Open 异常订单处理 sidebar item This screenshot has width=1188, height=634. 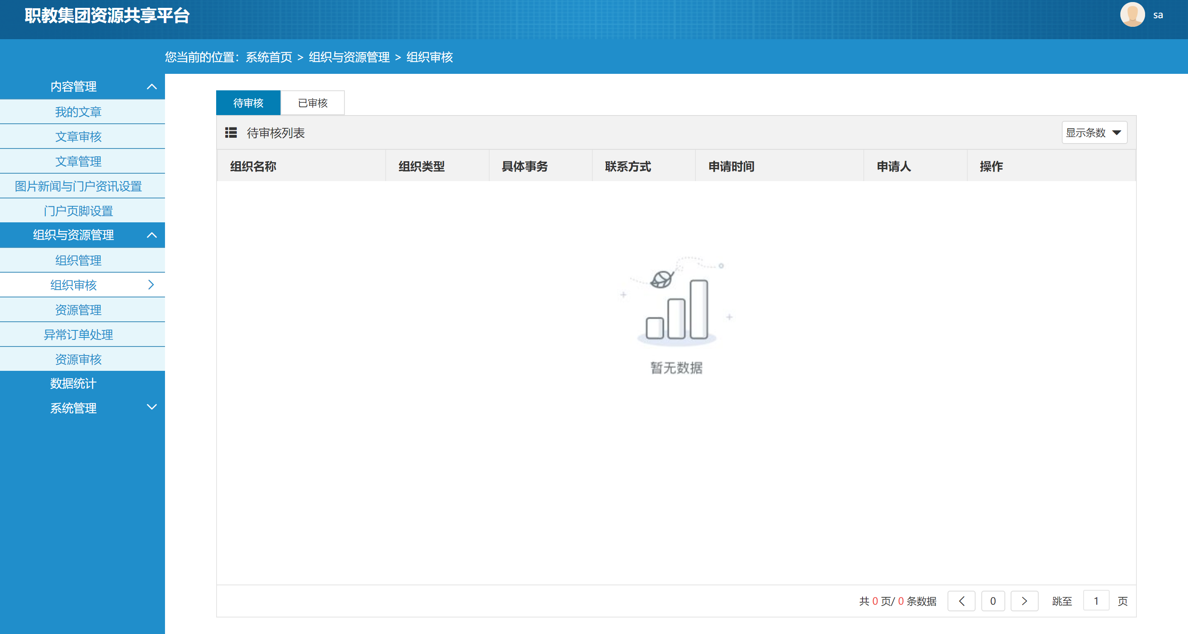[x=78, y=335]
